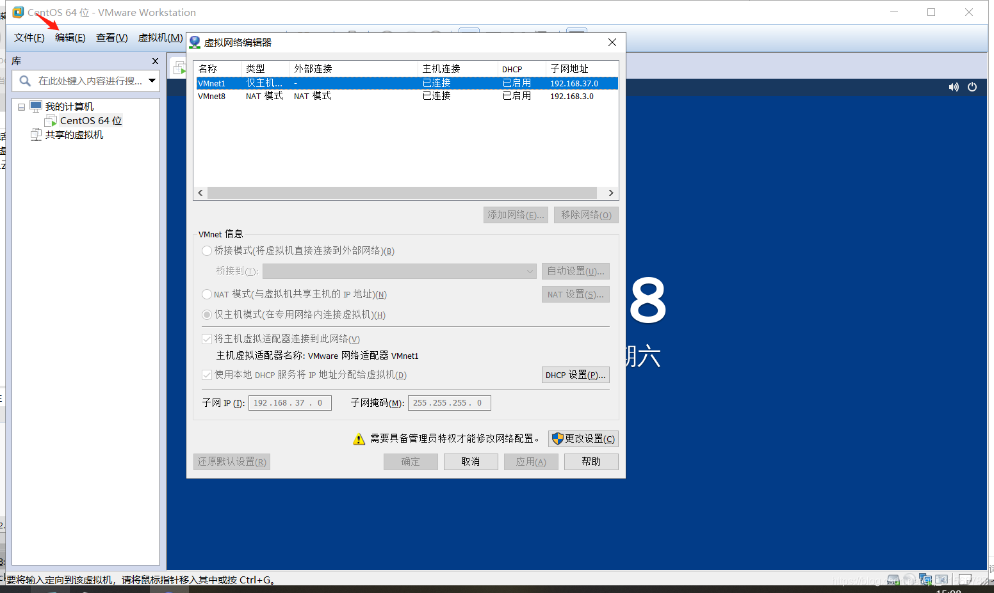
Task: Select 我的计算机 tree item
Action: pos(69,106)
